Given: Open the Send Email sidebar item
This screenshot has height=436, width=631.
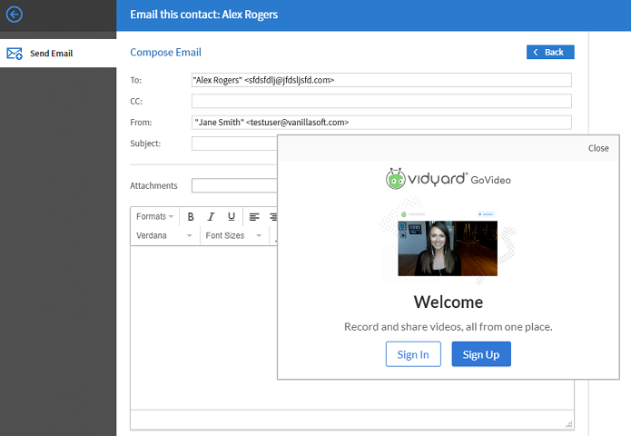Looking at the screenshot, I should [x=58, y=54].
